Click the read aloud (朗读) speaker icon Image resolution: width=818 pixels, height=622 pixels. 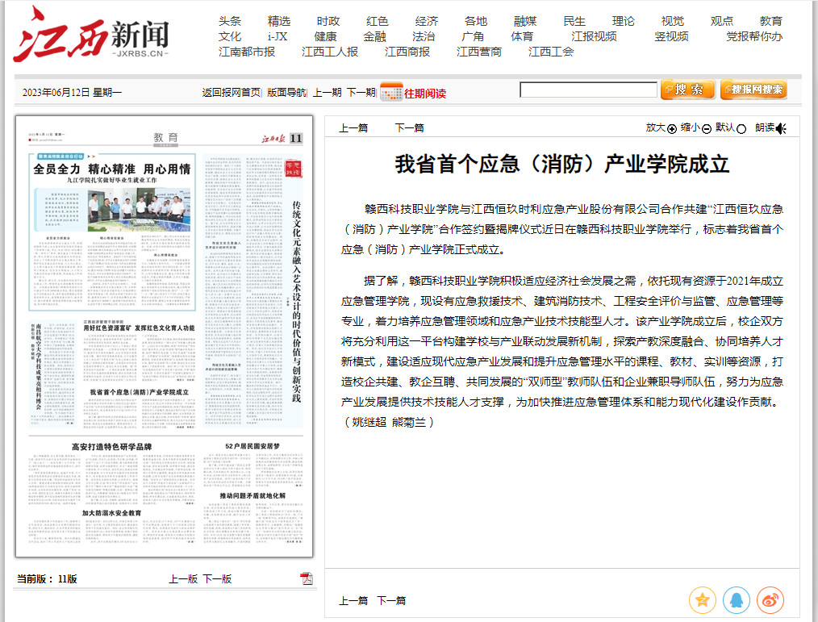pos(781,128)
